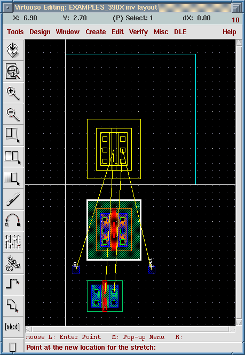
Task: Open the Properties sliders icon
Action: [13, 242]
